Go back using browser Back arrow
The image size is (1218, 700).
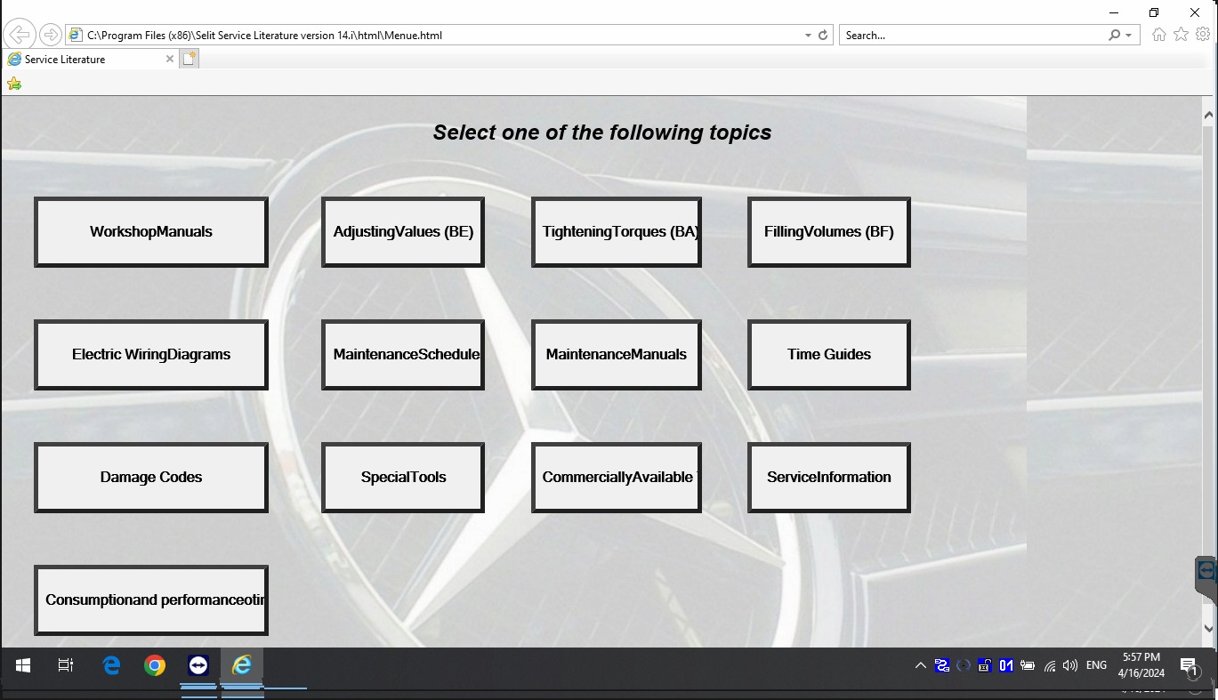point(19,35)
